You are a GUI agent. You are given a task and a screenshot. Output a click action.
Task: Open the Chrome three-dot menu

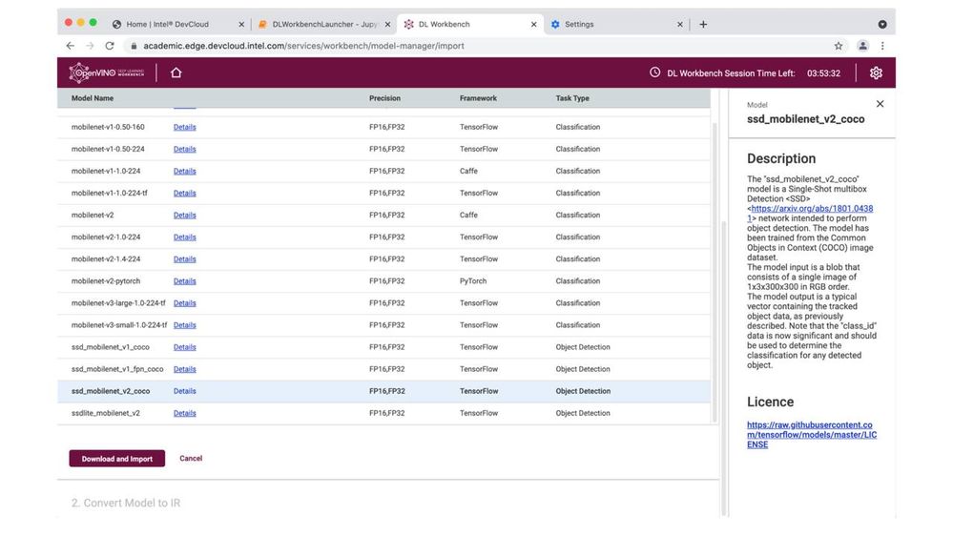[x=882, y=46]
